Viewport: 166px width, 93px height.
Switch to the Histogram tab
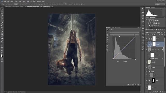(148, 7)
